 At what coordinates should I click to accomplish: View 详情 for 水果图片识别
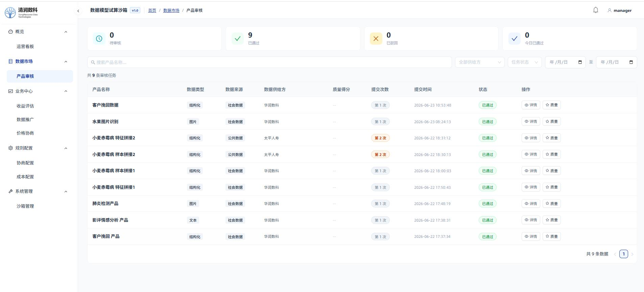tap(531, 121)
